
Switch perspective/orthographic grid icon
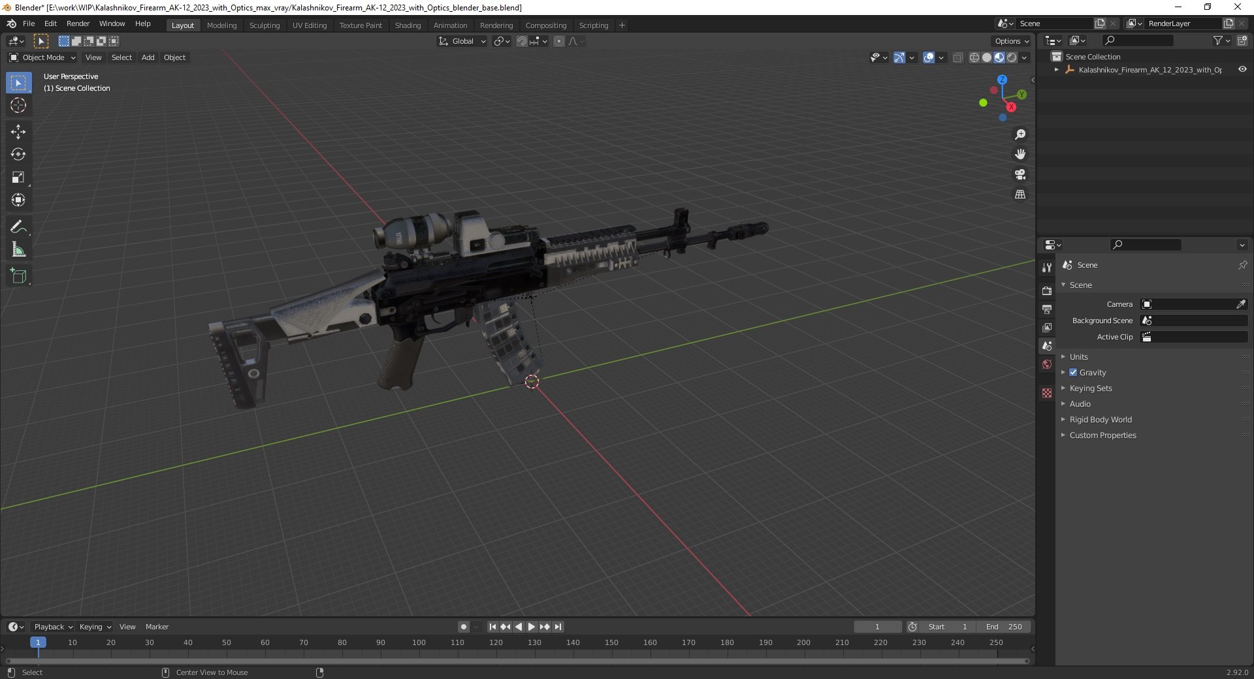(1020, 195)
